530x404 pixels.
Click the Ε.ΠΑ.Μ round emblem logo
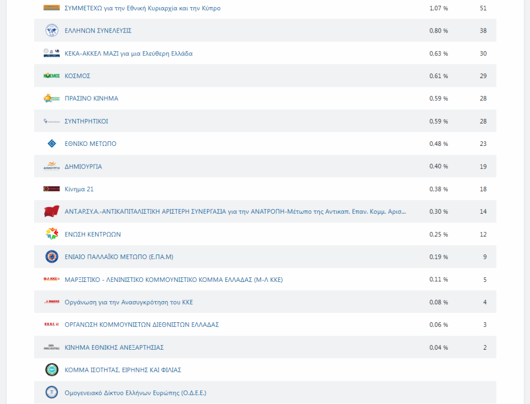point(52,257)
